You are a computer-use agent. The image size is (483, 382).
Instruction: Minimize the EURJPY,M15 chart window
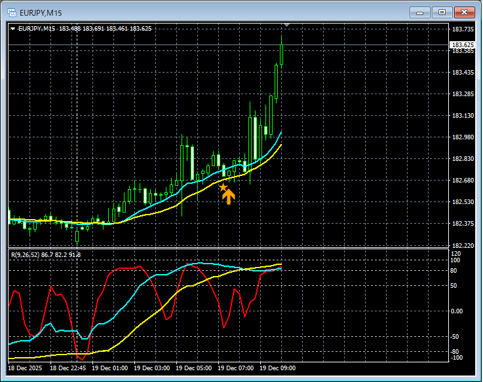tap(419, 12)
